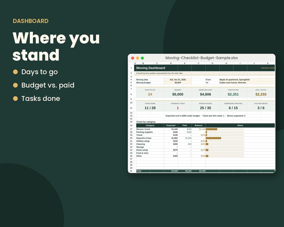Click the Addresses updated value 6 / 15
Image resolution: width=284 pixels, height=227 pixels.
click(x=233, y=108)
